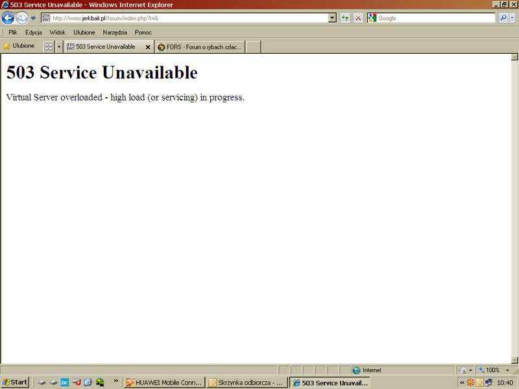Open the Plik menu
The width and height of the screenshot is (519, 389).
(x=13, y=32)
